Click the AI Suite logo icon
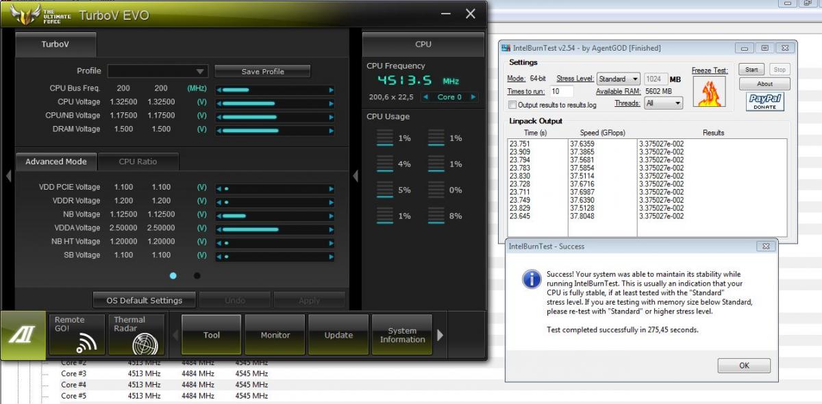The width and height of the screenshot is (822, 404). click(23, 336)
